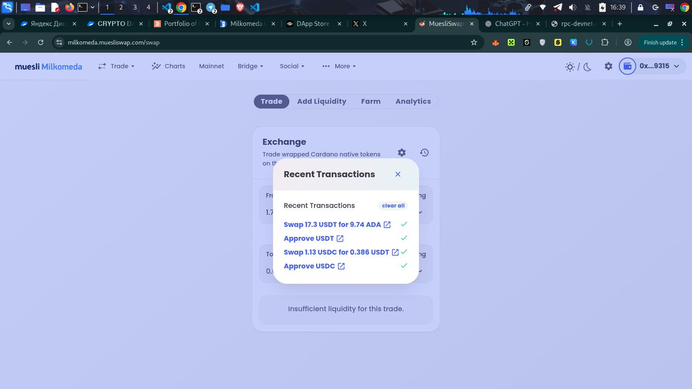This screenshot has height=389, width=692.
Task: Open the terminal launcher dropdown arrow in taskbar
Action: coord(92,7)
